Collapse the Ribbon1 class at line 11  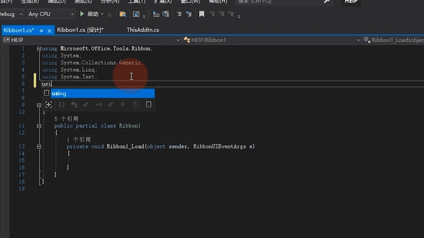point(39,126)
